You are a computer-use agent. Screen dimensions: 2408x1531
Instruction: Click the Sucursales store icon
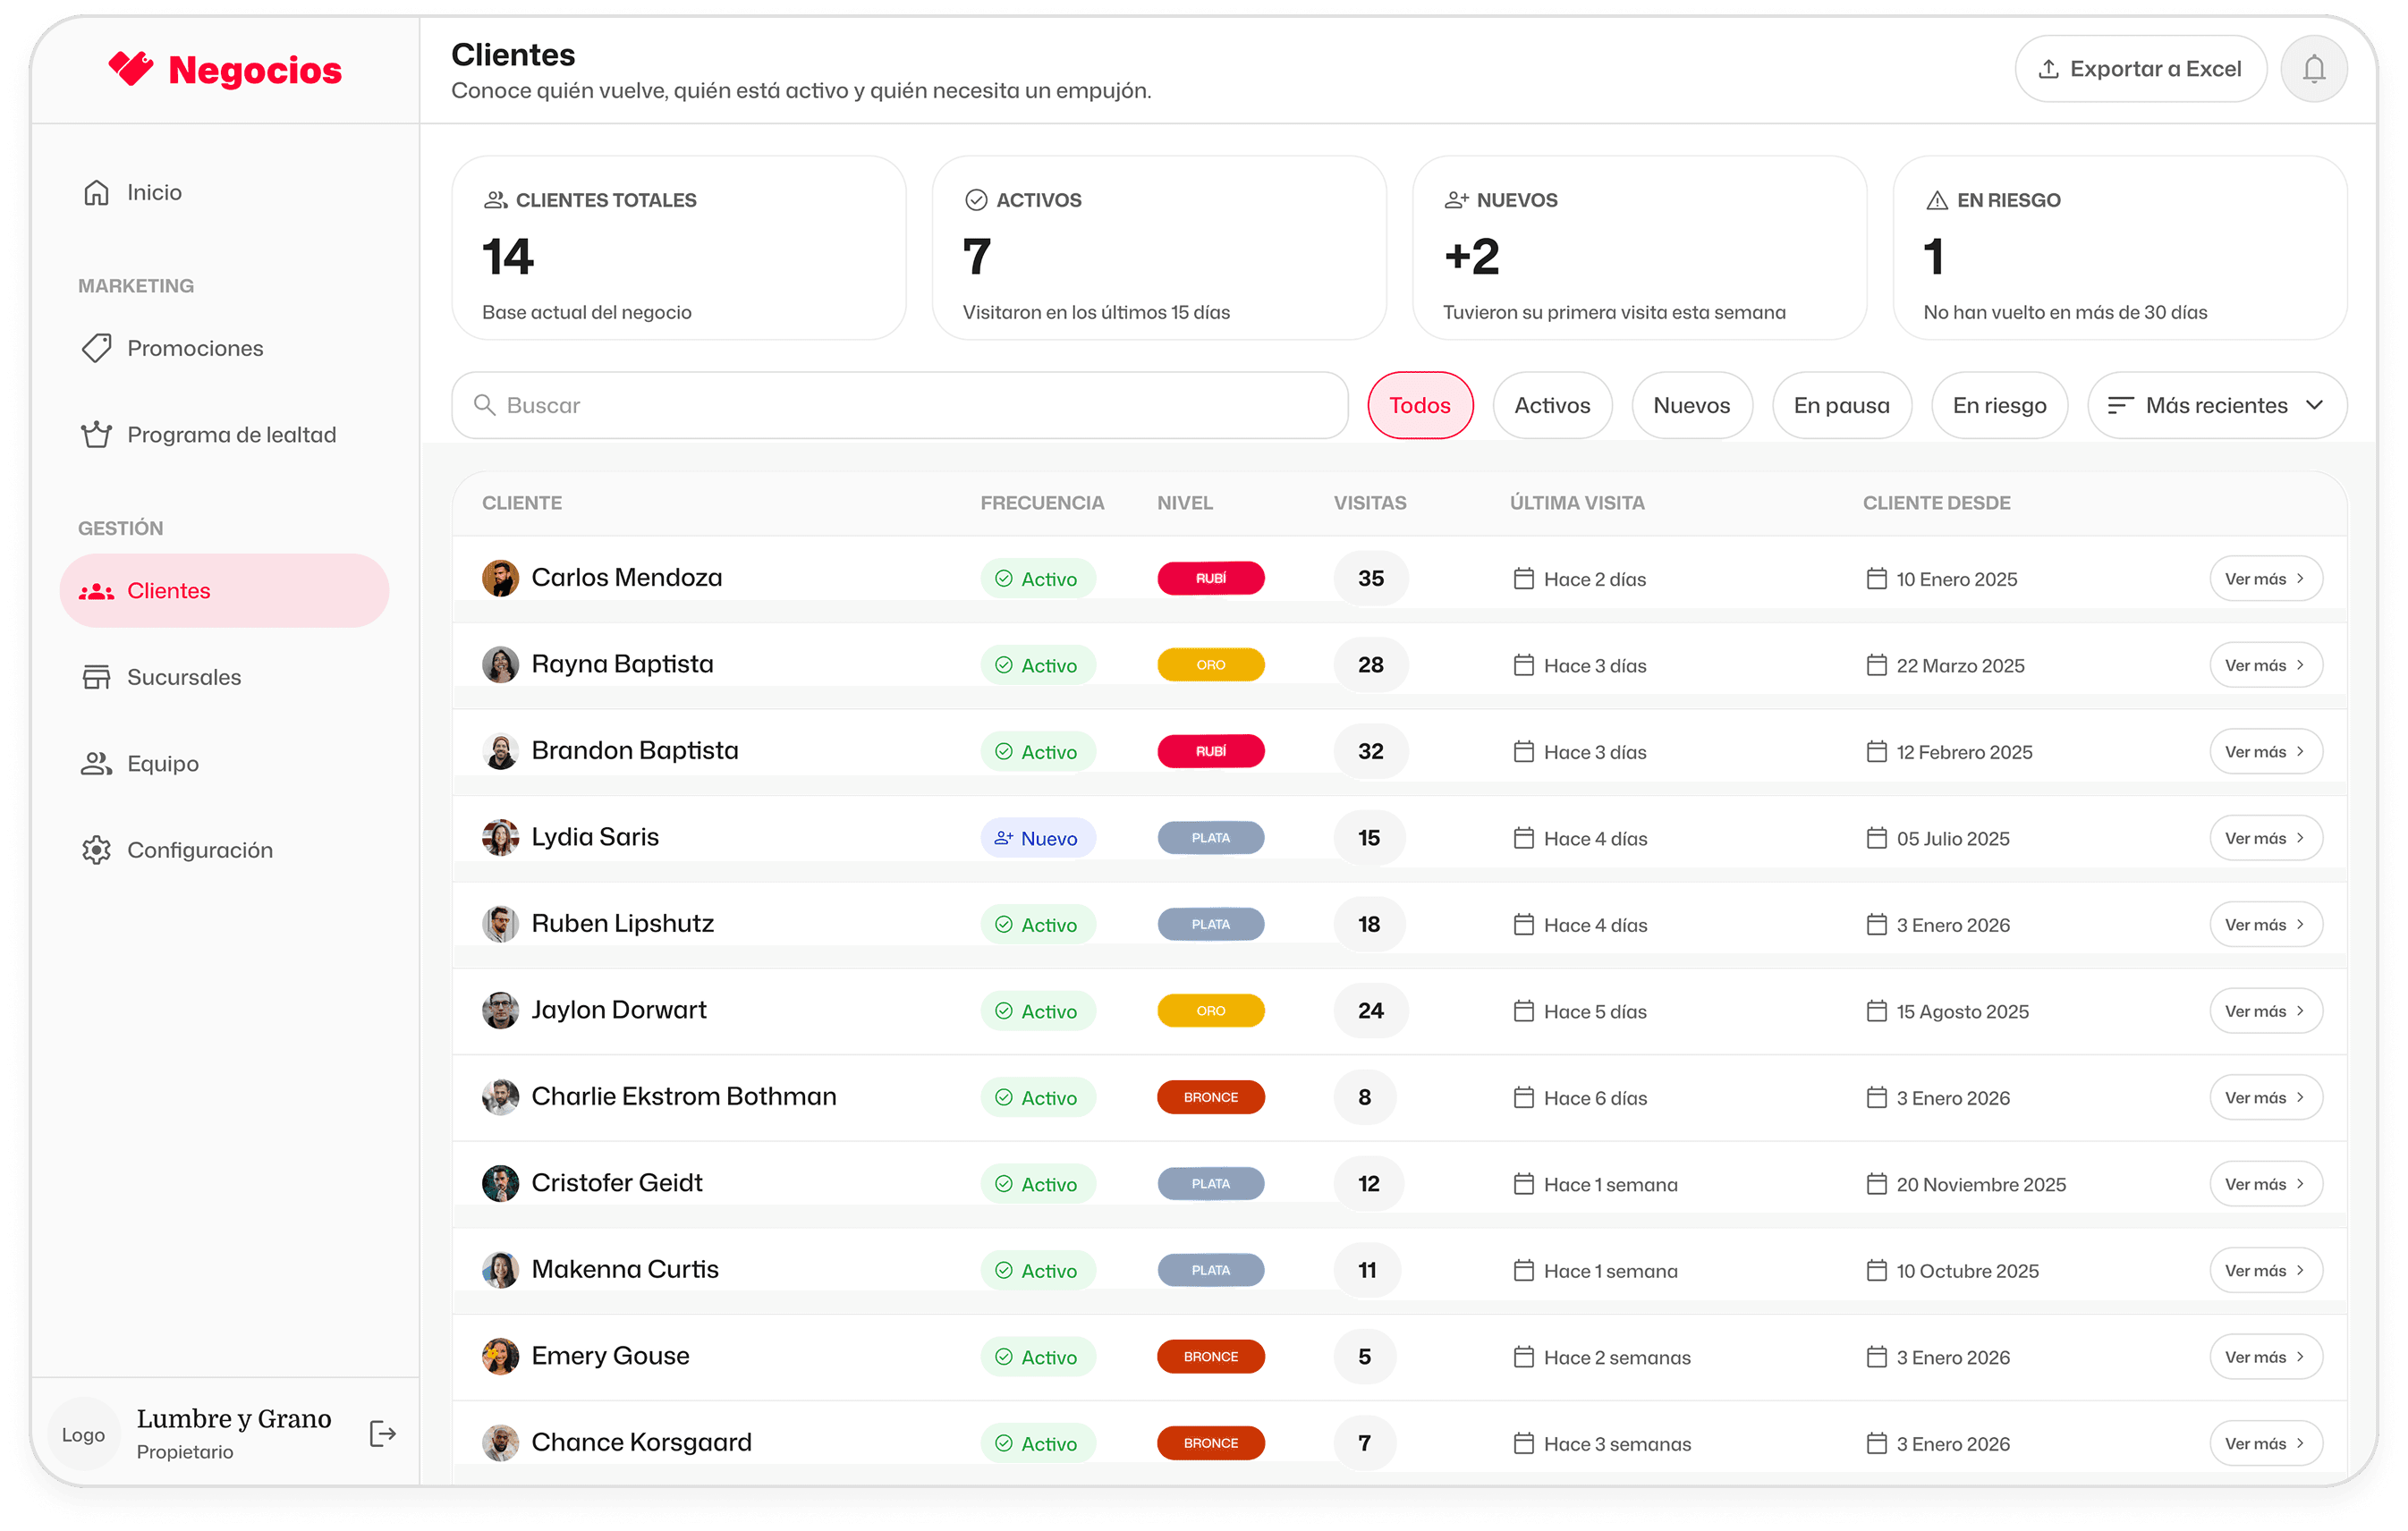coord(96,677)
